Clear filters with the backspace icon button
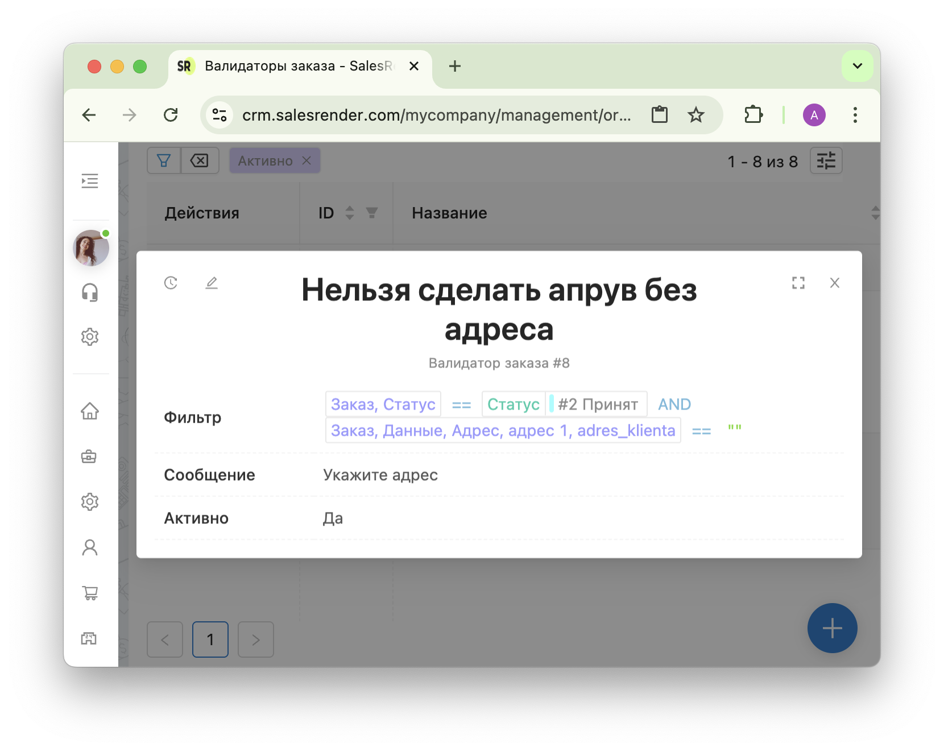This screenshot has height=751, width=944. point(200,161)
